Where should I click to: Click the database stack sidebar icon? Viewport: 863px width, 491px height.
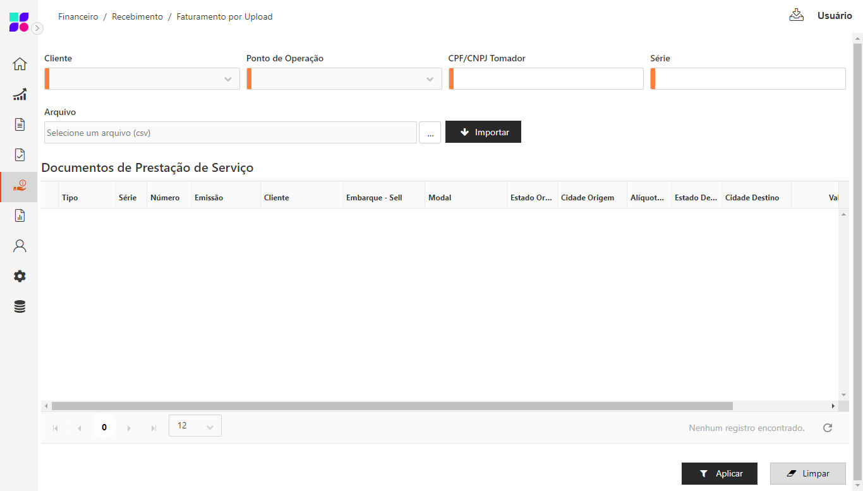point(20,307)
